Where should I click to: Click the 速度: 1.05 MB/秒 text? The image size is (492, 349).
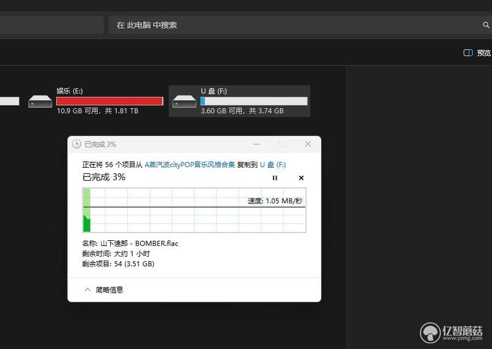pyautogui.click(x=275, y=201)
